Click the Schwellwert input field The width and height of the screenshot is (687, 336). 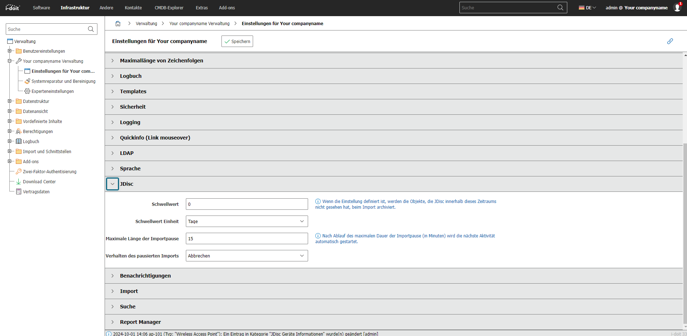click(x=247, y=204)
